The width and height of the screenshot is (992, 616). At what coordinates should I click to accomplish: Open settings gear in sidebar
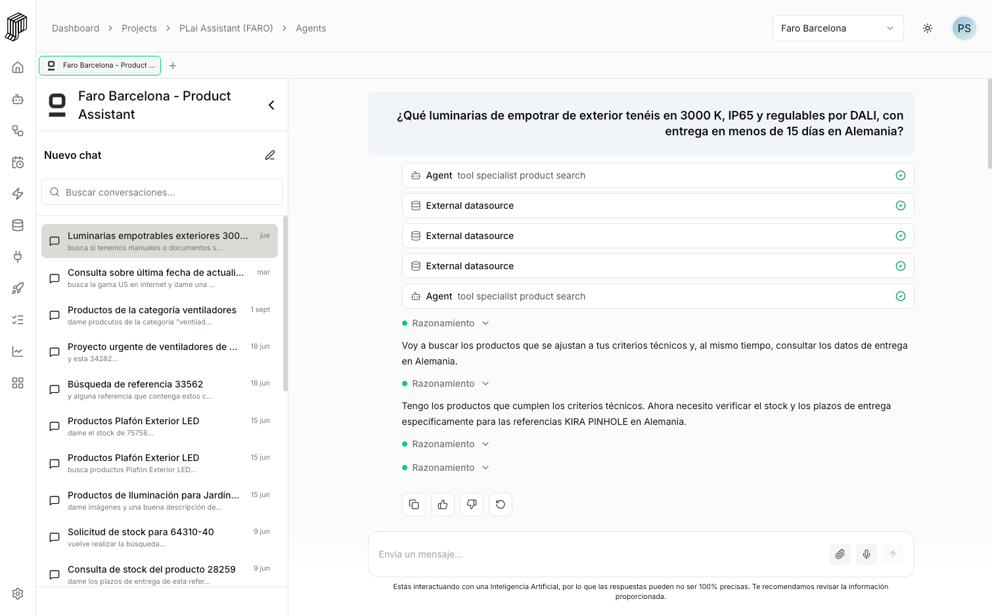pyautogui.click(x=18, y=594)
